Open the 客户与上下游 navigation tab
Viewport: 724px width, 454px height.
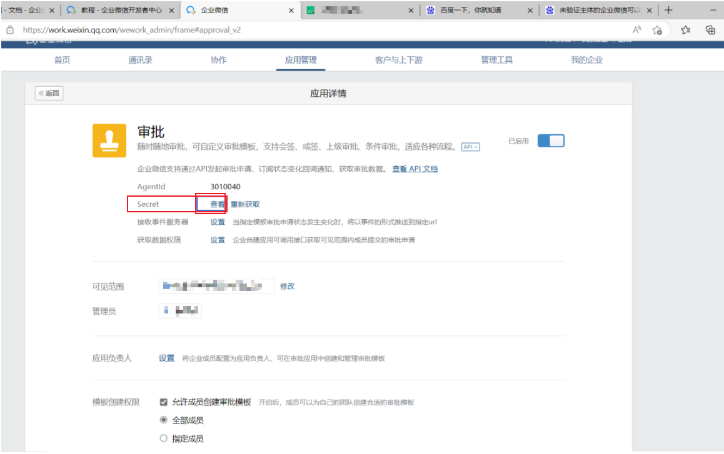pos(399,60)
